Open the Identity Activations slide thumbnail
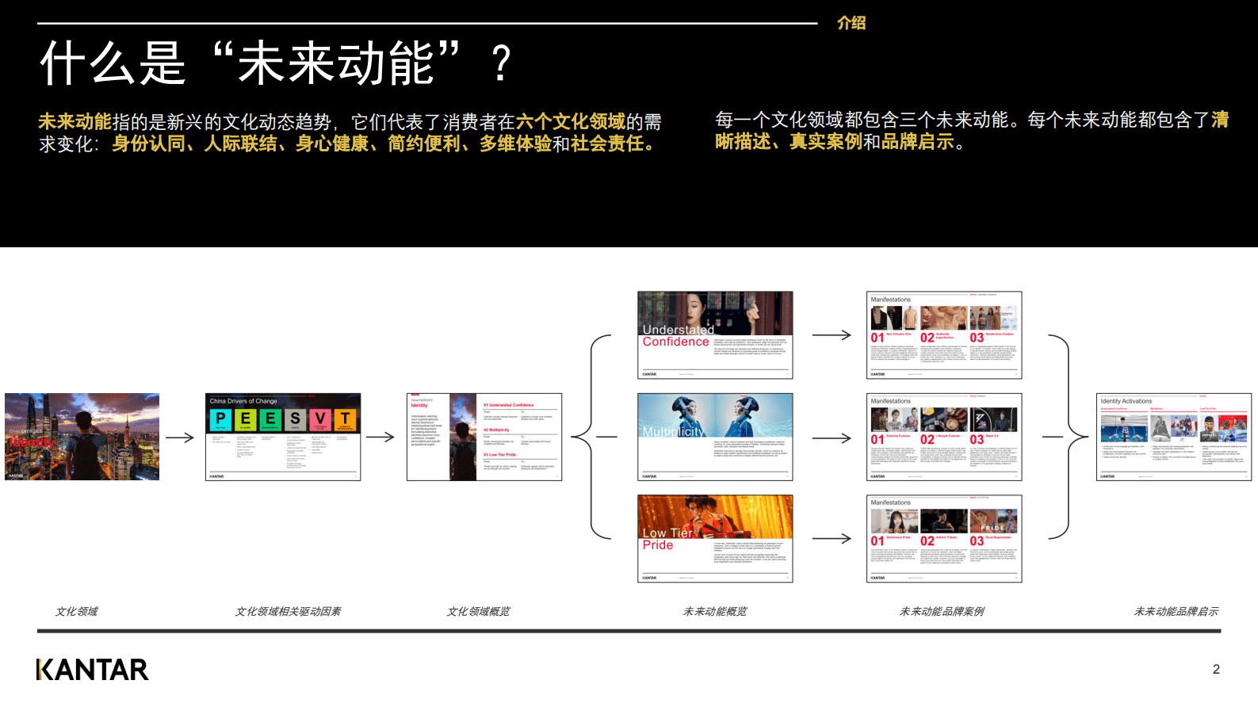1258x707 pixels. coord(1174,437)
